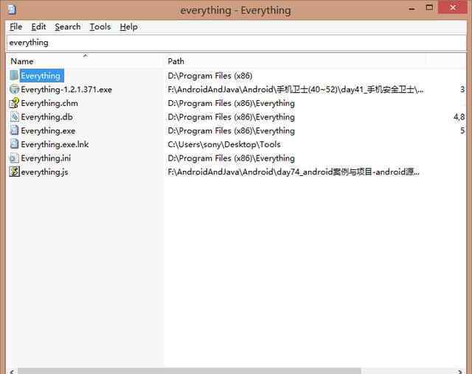Screen dimensions: 472x374
Task: Select the Everything folder icon
Action: click(x=14, y=75)
